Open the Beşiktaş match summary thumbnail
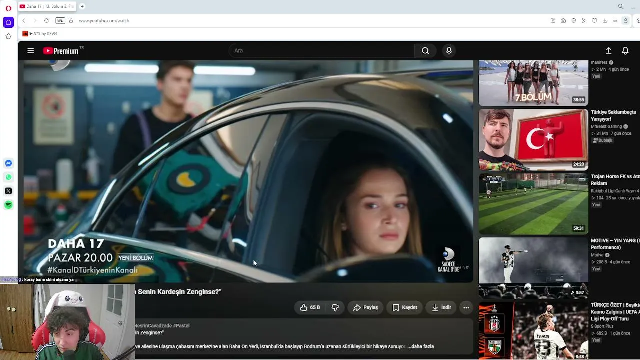 click(x=533, y=330)
